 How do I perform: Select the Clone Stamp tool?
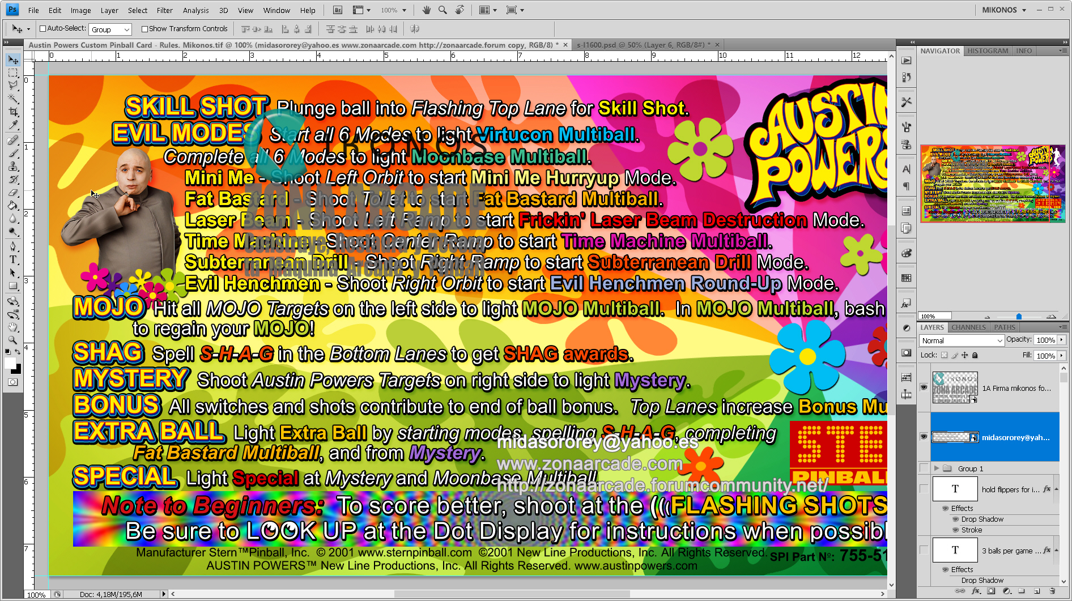click(x=13, y=167)
